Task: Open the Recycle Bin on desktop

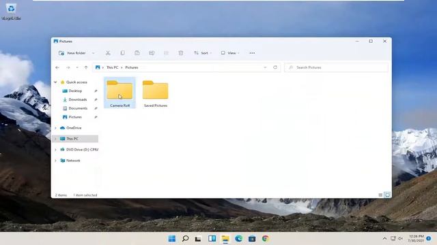Action: pos(11,12)
